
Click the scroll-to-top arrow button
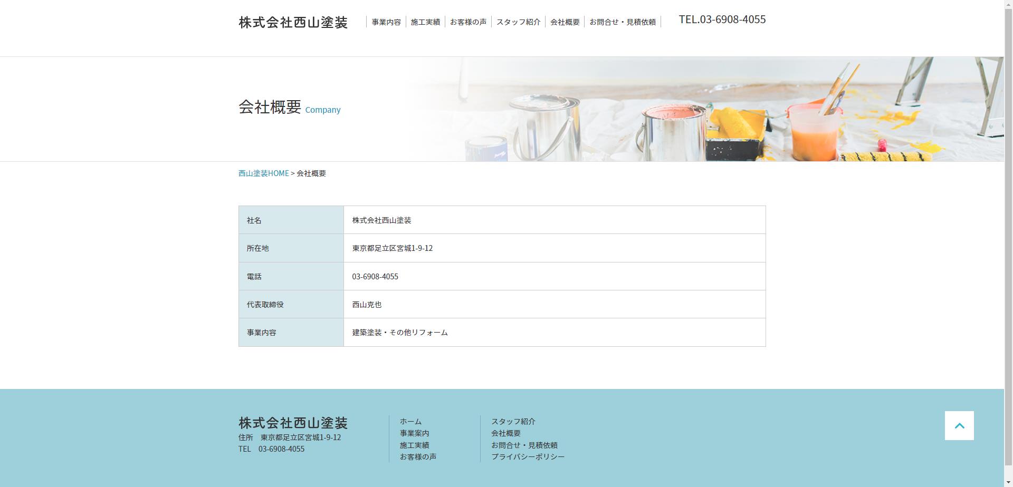tap(959, 425)
